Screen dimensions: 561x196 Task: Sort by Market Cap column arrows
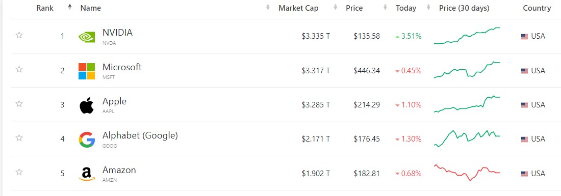(x=335, y=8)
